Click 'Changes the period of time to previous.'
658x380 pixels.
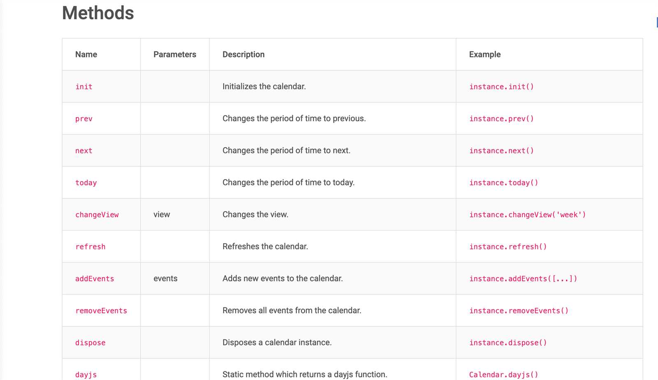pyautogui.click(x=294, y=118)
